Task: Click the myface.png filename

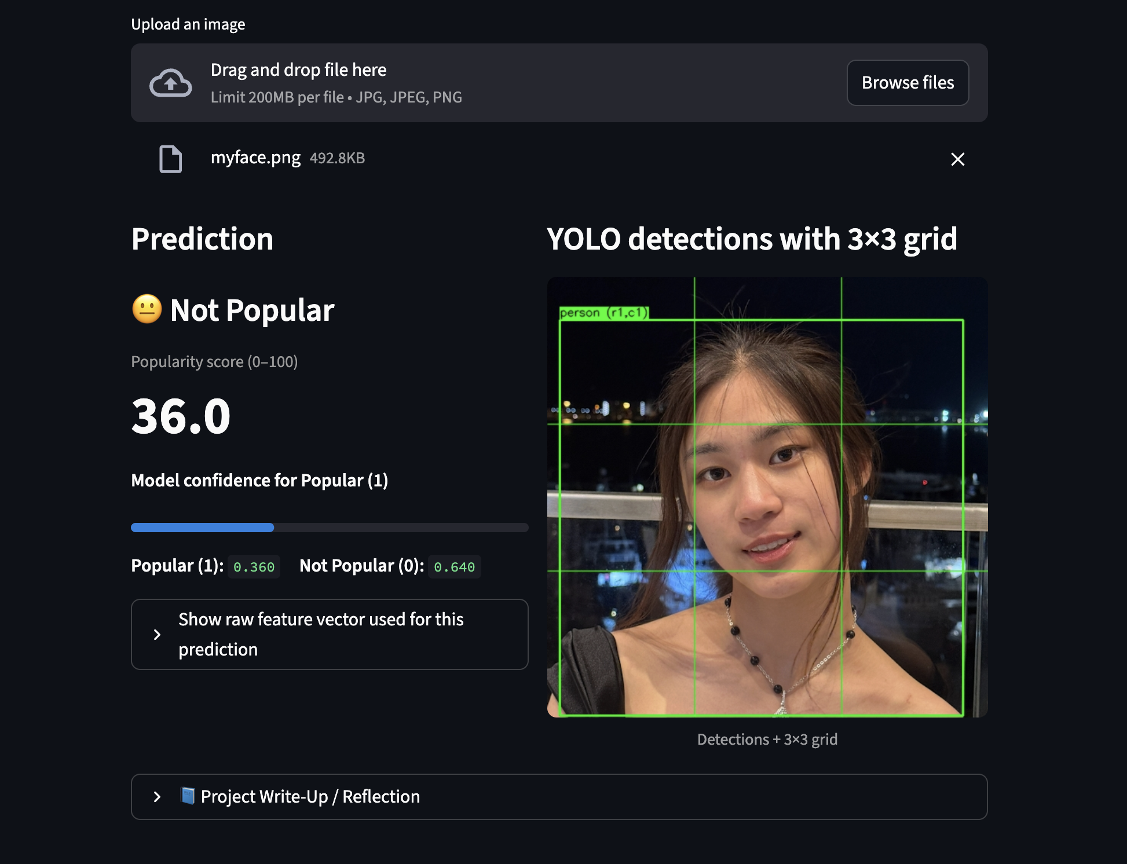Action: [255, 157]
